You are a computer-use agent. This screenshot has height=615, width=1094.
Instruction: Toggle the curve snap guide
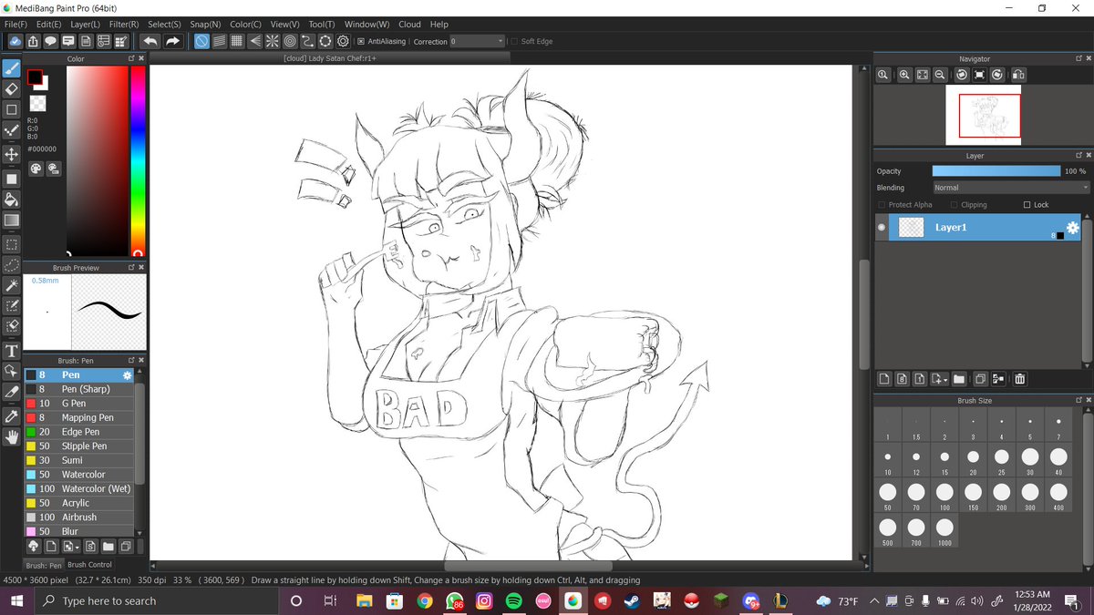pyautogui.click(x=308, y=41)
